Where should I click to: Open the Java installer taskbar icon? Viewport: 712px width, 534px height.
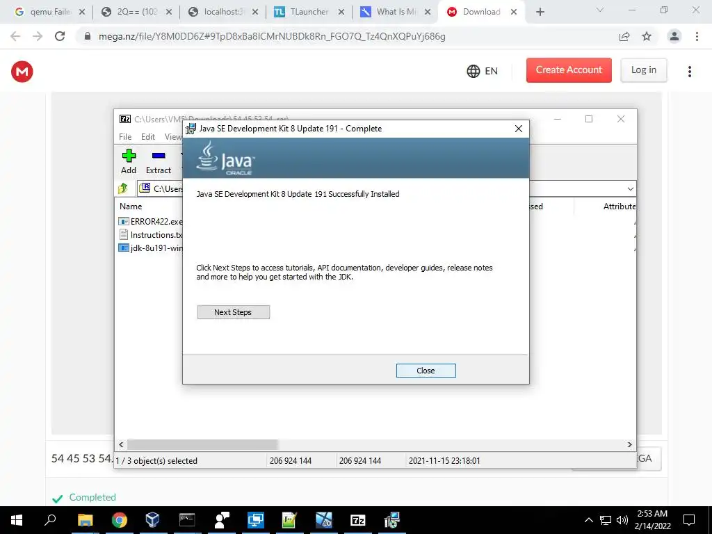point(391,520)
